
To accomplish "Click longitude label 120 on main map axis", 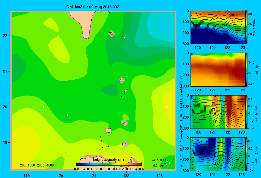I will click(x=60, y=175).
